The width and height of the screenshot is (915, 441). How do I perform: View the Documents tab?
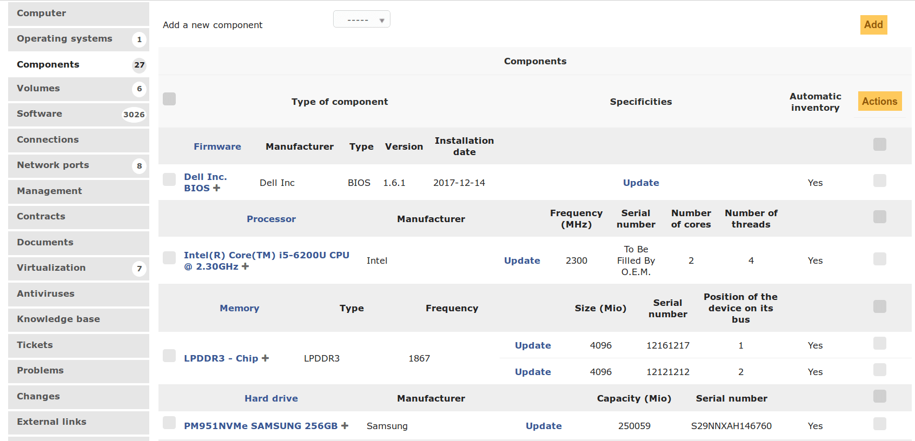[x=78, y=243]
